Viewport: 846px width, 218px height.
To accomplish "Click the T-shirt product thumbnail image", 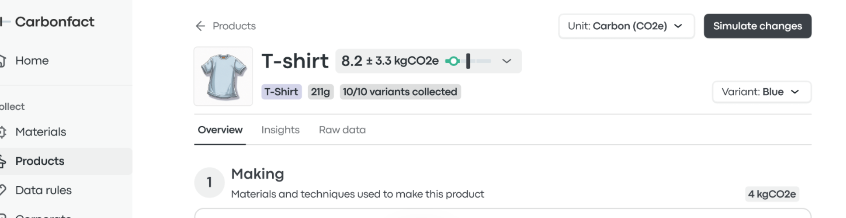I will pyautogui.click(x=223, y=76).
